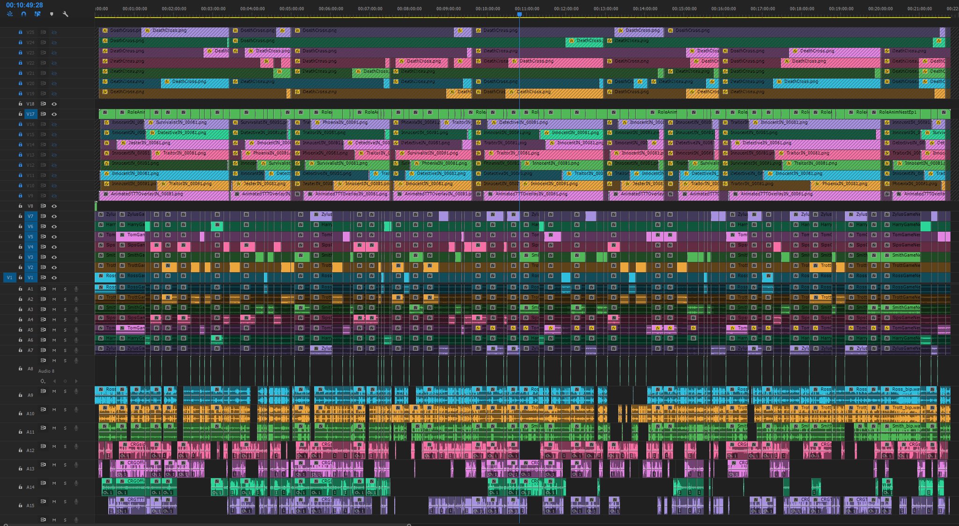Hide track V18 with the eye icon
959x526 pixels.
[54, 104]
